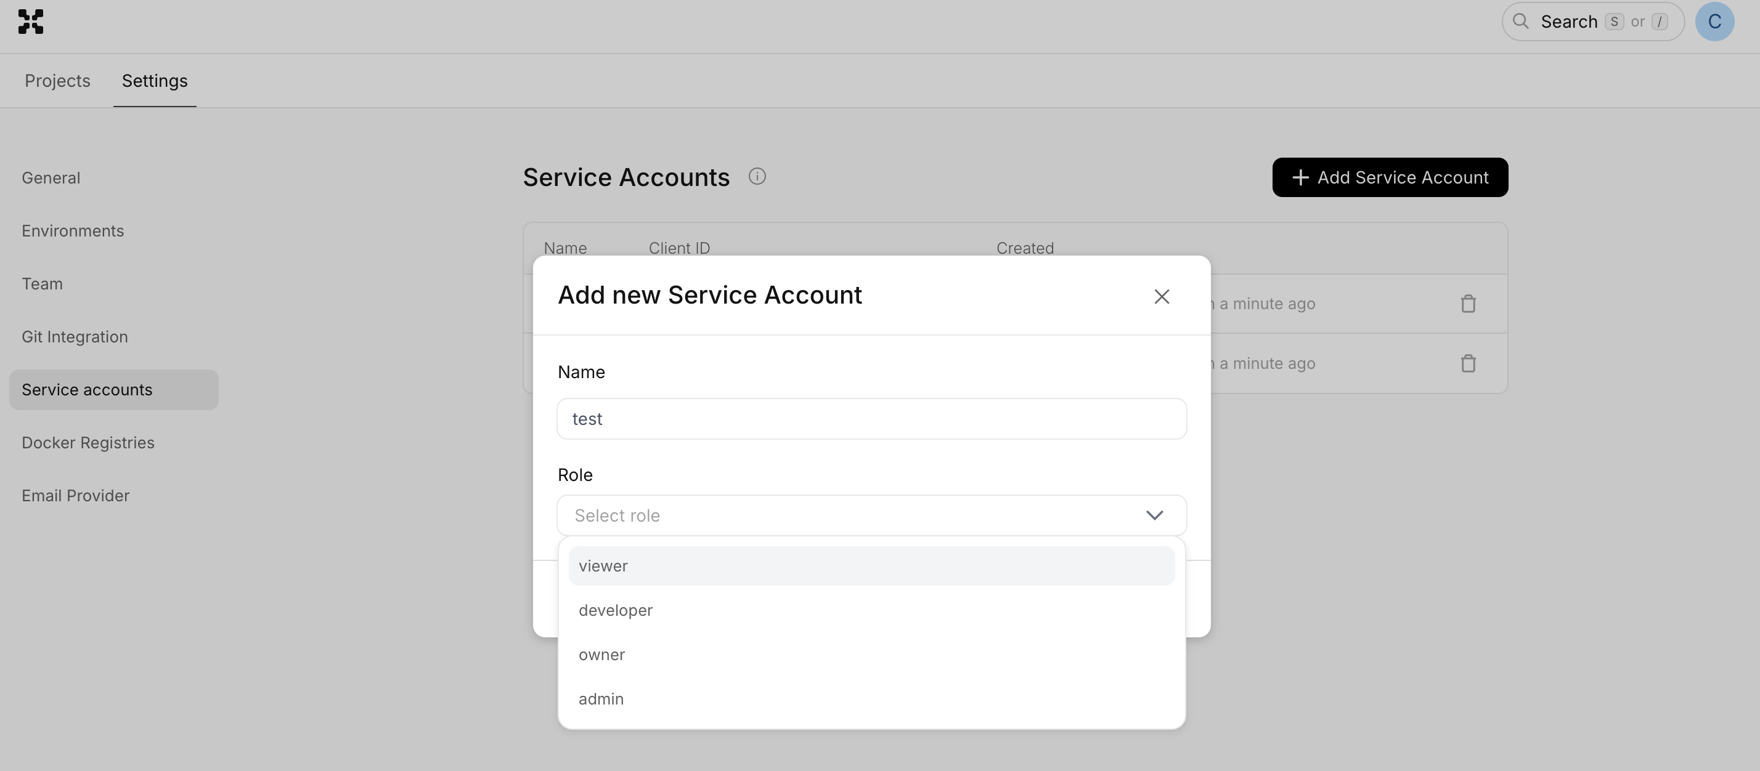The image size is (1760, 771).
Task: Delete the first service account row
Action: point(1469,303)
